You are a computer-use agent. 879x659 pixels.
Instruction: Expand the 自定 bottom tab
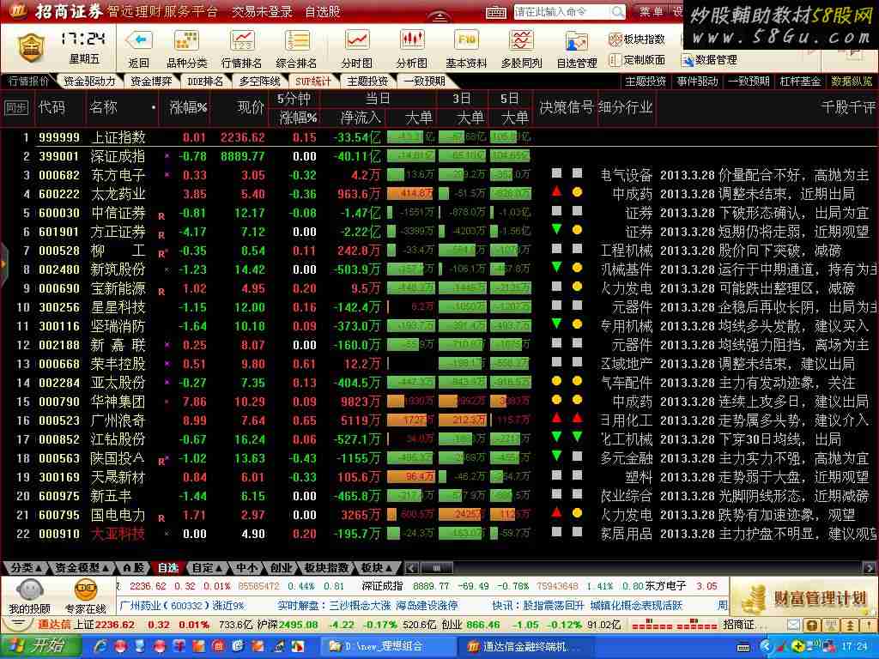pyautogui.click(x=206, y=568)
